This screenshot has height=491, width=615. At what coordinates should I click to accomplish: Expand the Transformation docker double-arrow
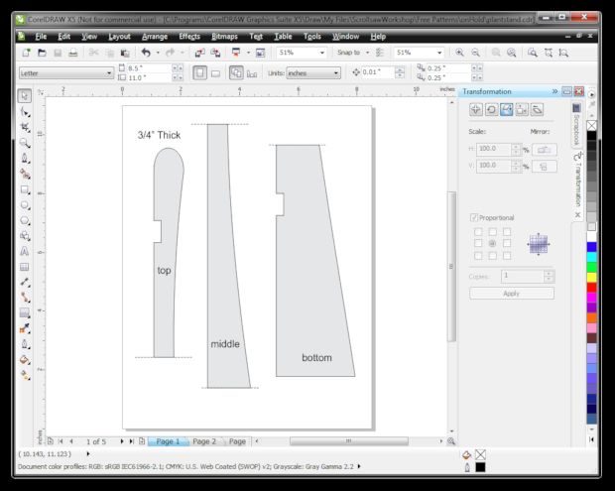554,91
